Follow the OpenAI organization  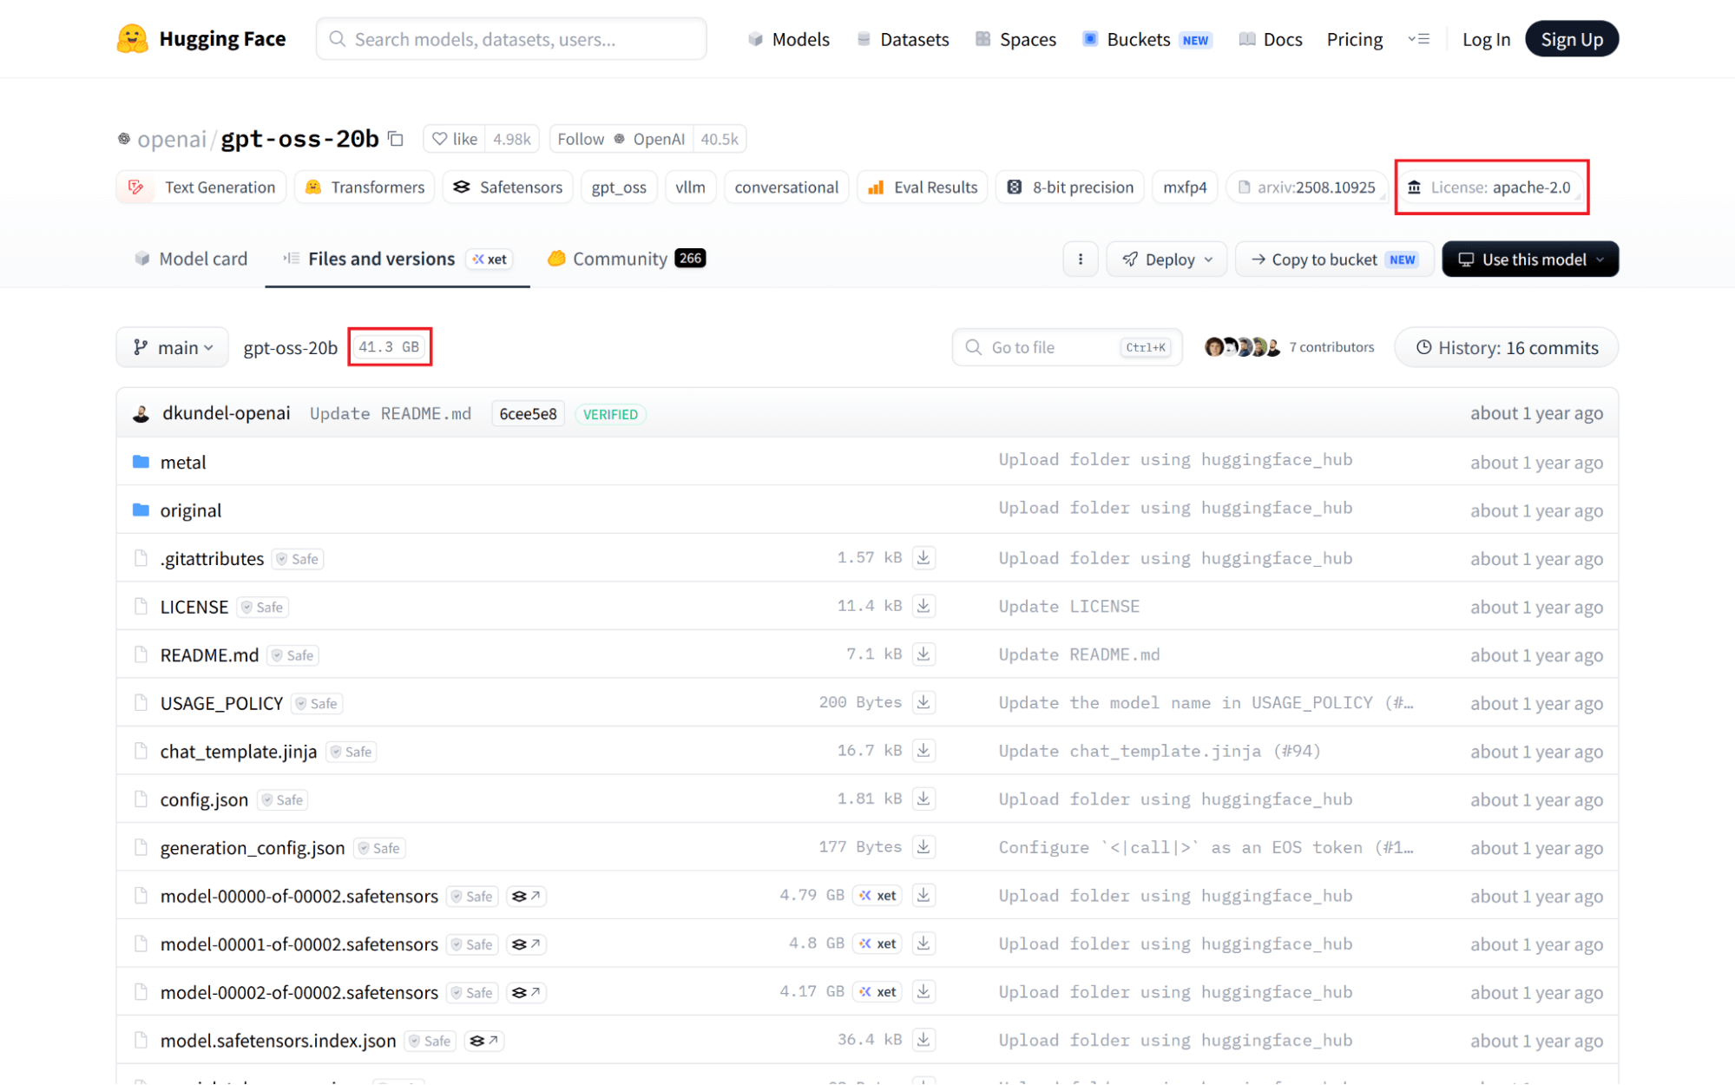tap(621, 139)
